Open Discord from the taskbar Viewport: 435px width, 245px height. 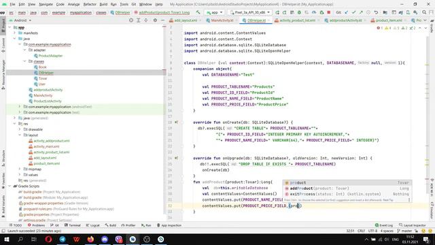105,239
